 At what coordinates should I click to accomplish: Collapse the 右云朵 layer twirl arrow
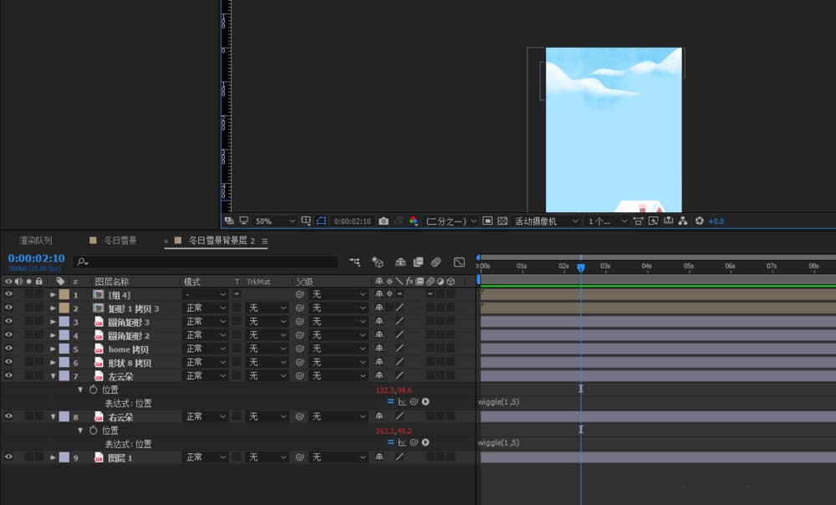coord(53,416)
